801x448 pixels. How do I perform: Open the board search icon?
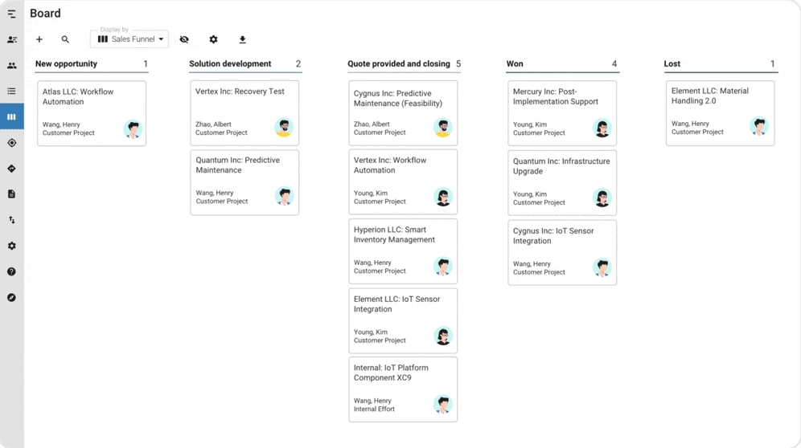point(65,39)
